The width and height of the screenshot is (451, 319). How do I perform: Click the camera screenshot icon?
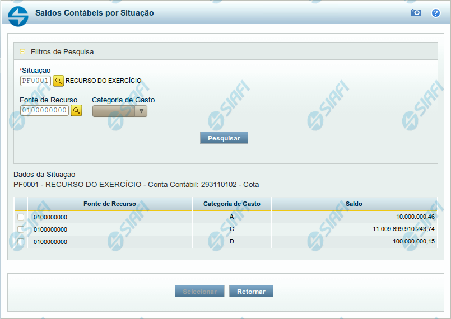point(416,12)
